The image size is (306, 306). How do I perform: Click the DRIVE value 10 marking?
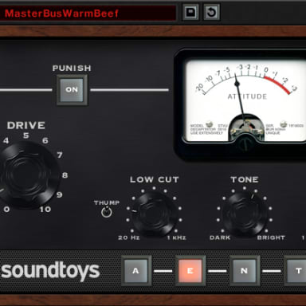[45, 210]
